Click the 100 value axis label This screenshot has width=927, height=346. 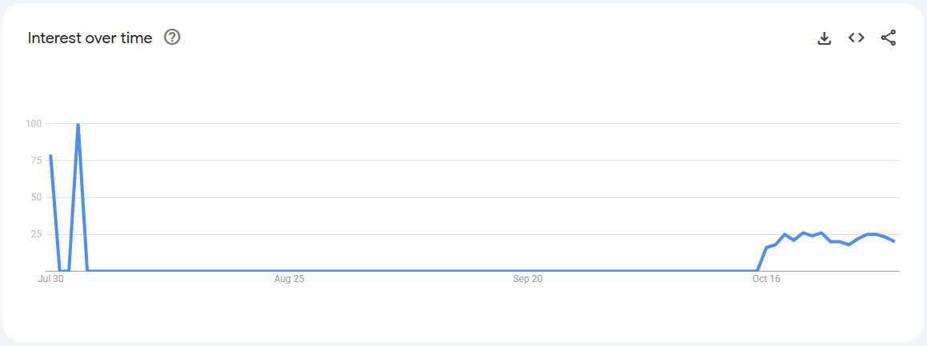[34, 123]
